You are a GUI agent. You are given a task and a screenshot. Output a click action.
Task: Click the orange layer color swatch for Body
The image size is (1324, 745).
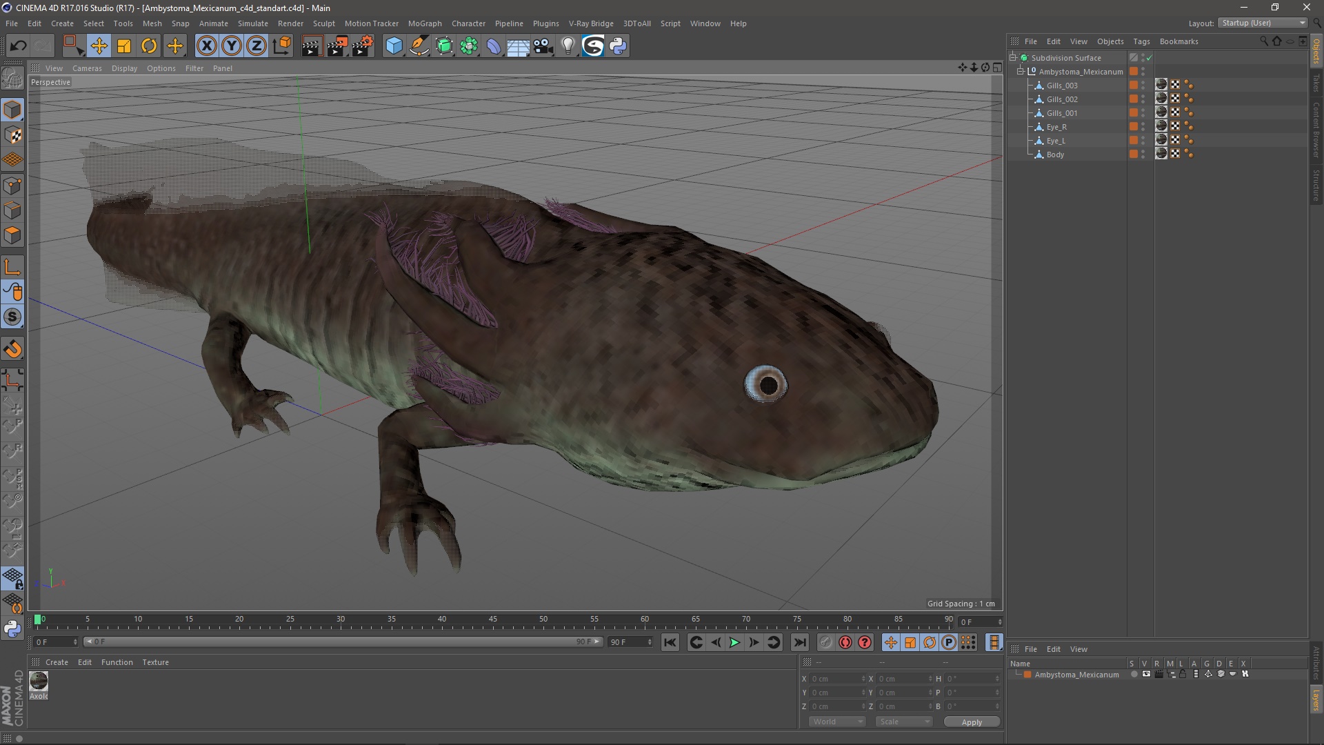click(1133, 154)
